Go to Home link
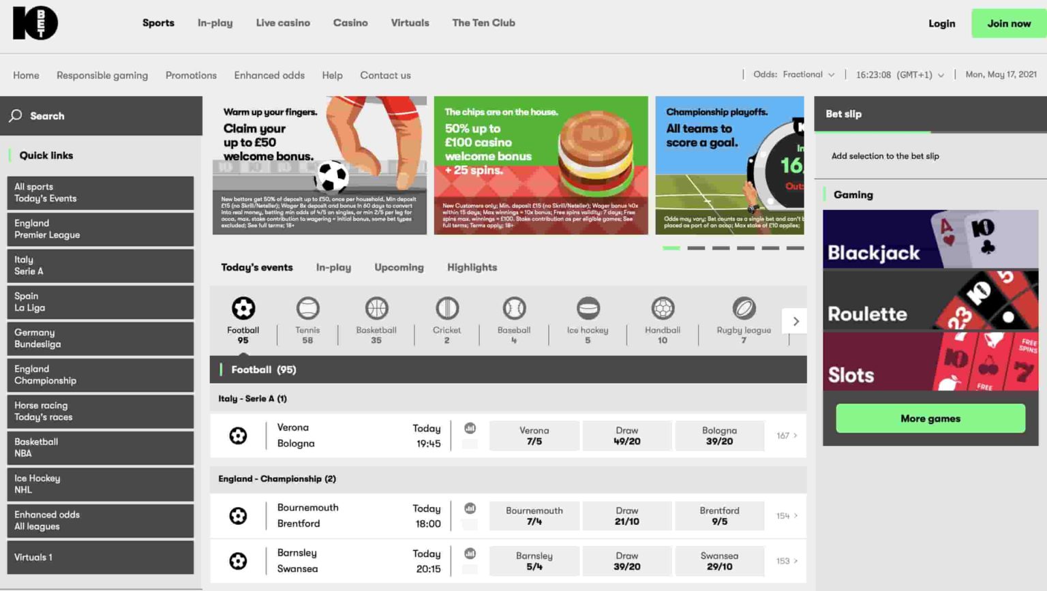 pos(26,76)
